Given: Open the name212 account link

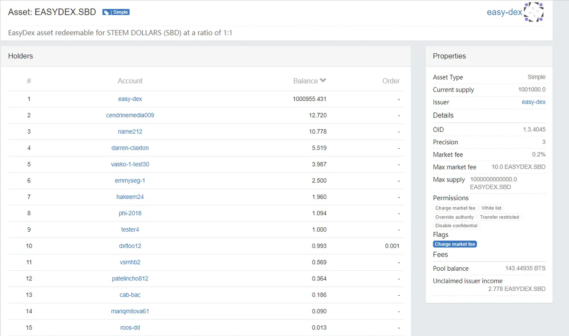Looking at the screenshot, I should [130, 132].
